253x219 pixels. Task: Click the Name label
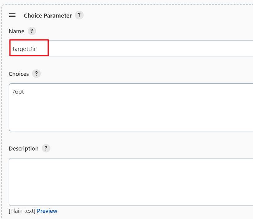16,31
